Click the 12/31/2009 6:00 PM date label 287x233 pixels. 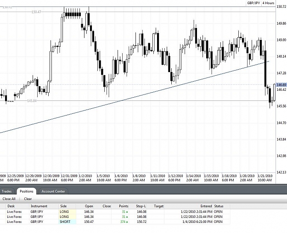pyautogui.click(x=69, y=178)
